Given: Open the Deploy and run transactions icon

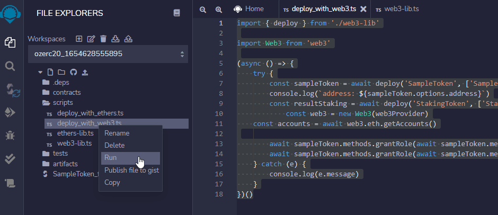Looking at the screenshot, I should (10, 113).
